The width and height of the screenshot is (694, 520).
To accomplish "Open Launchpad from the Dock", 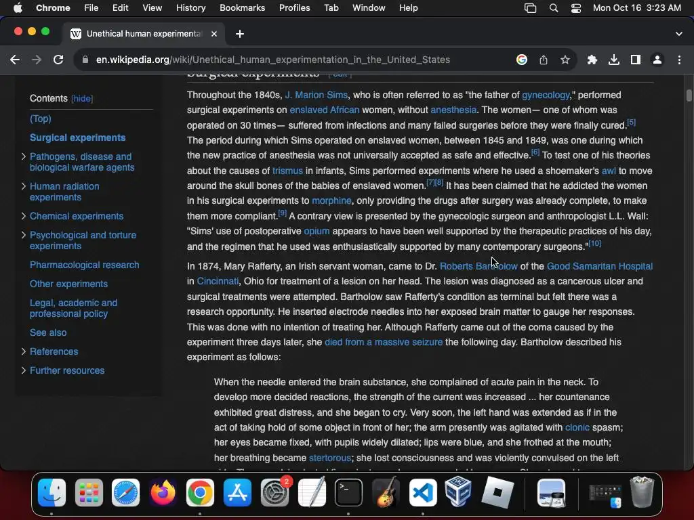I will point(89,492).
